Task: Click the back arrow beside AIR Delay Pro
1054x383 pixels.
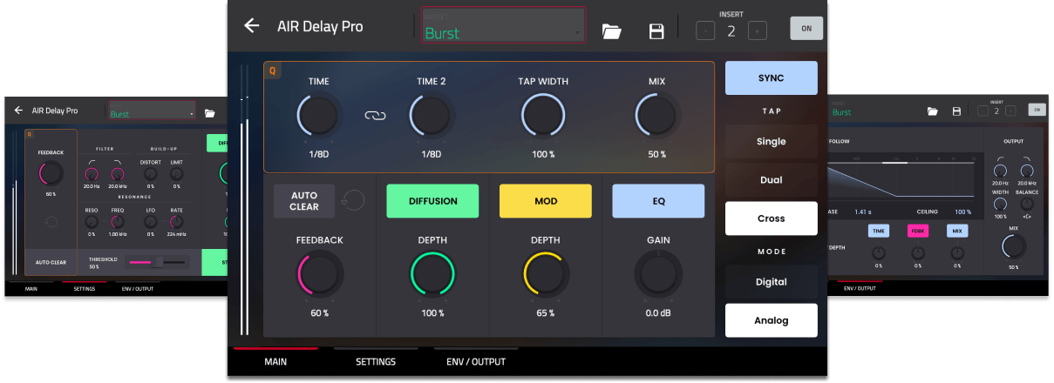Action: click(x=252, y=26)
